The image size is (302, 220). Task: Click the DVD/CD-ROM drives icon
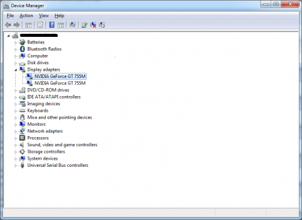tap(22, 90)
